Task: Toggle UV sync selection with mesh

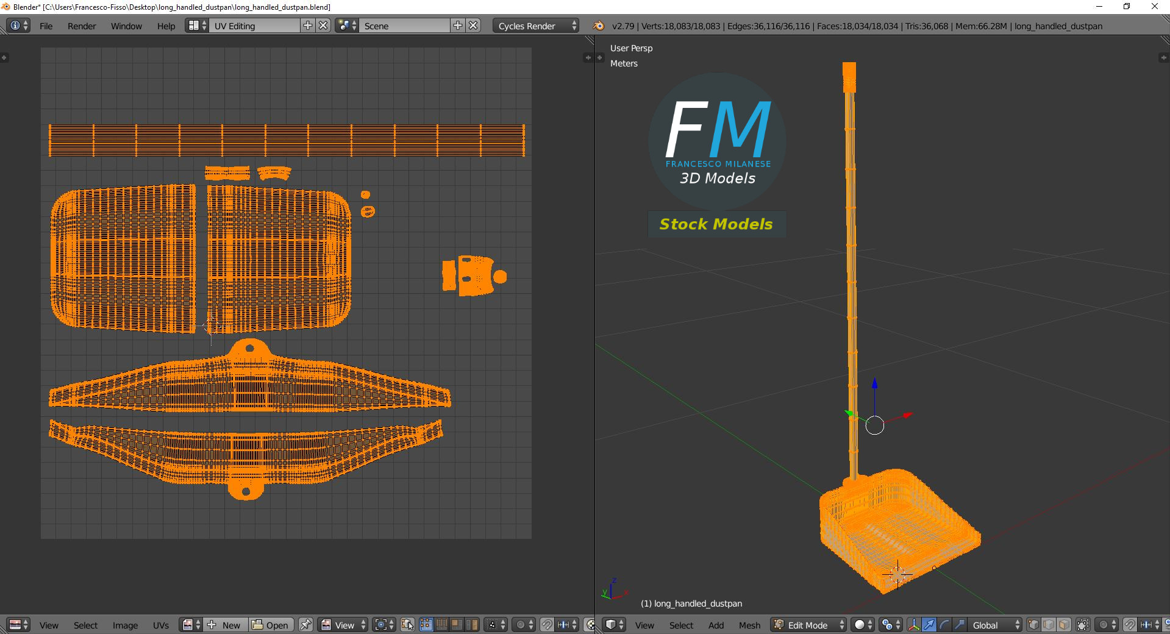Action: pos(407,625)
